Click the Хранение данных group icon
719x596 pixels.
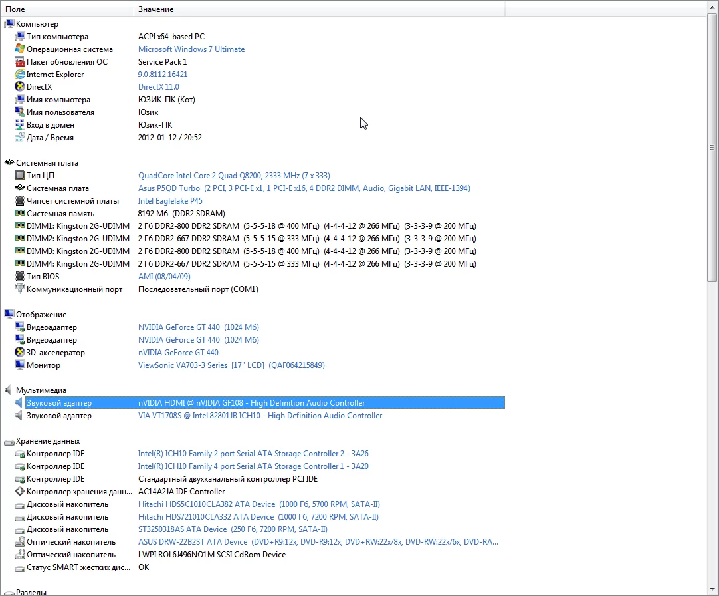[x=9, y=441]
